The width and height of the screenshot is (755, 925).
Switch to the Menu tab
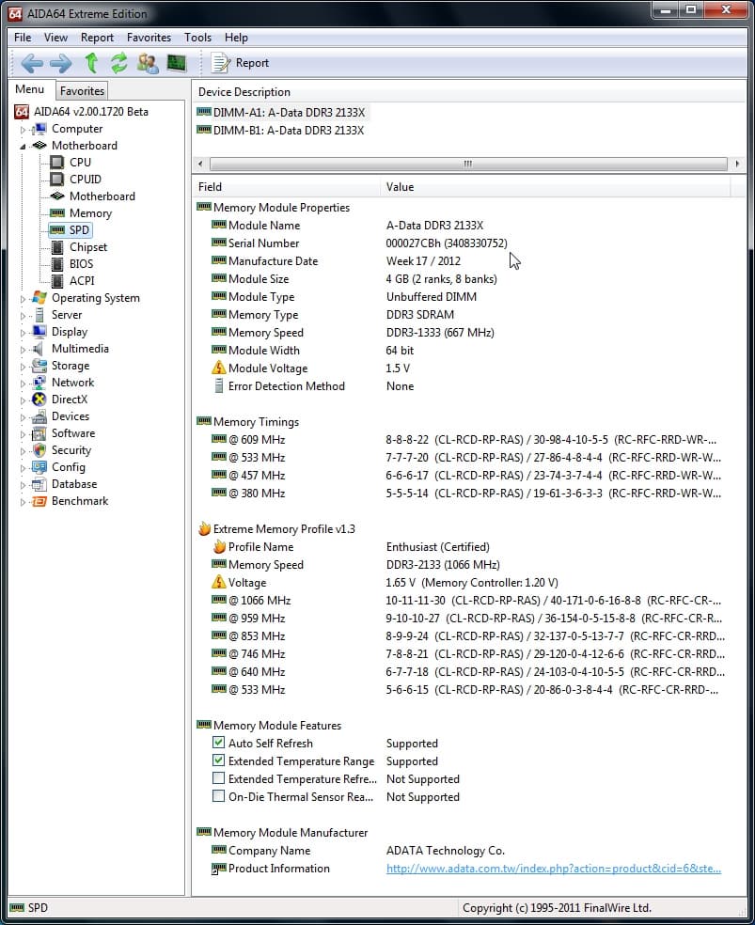(30, 89)
